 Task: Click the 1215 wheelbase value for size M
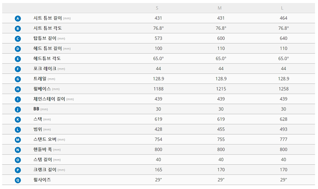click(221, 89)
